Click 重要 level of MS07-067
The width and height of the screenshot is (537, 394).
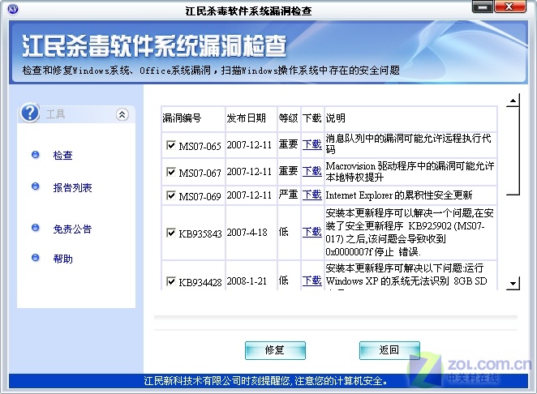[288, 171]
